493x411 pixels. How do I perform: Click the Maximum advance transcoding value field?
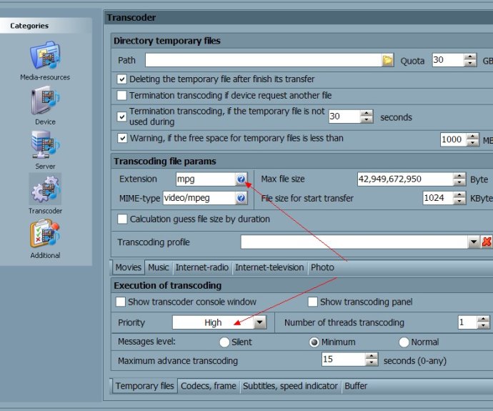[344, 359]
